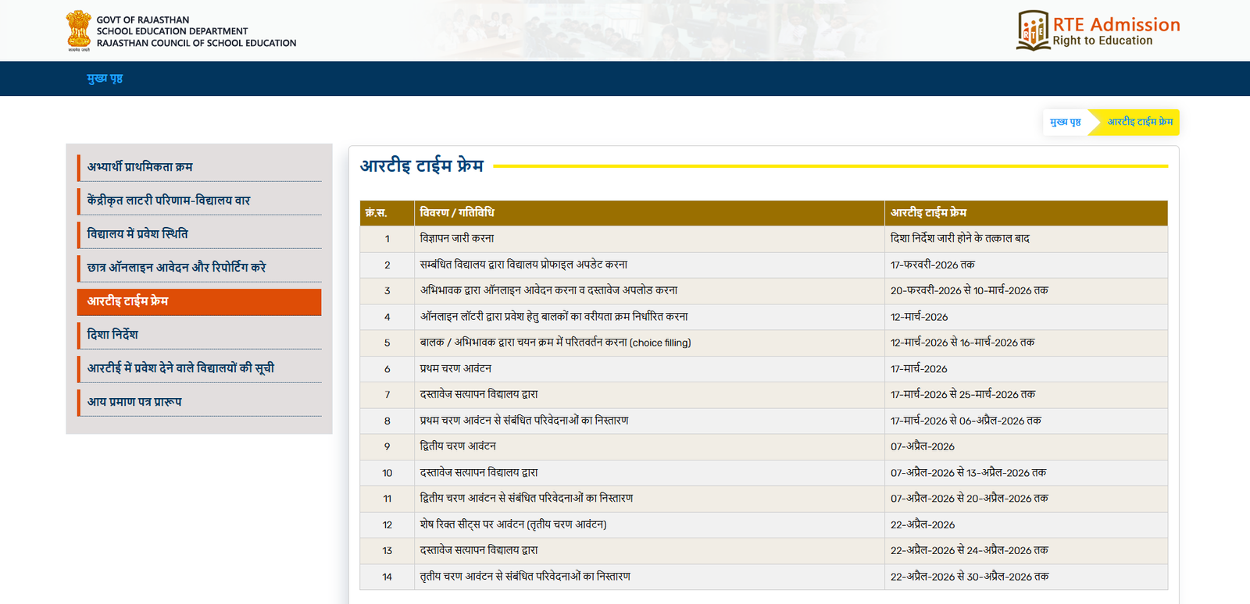Open आय प्रमाण पत्र प्रारूप link
The height and width of the screenshot is (604, 1250).
click(199, 402)
